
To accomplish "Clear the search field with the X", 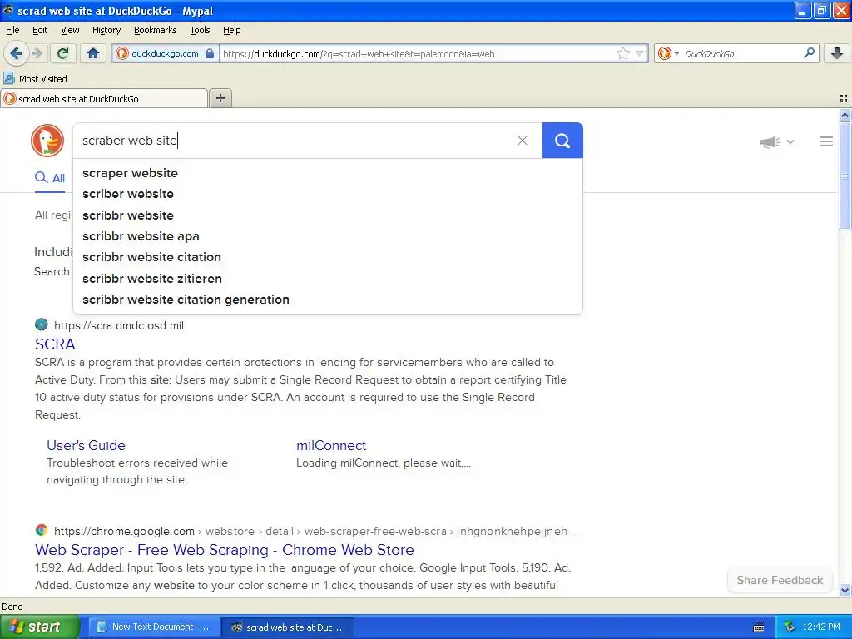I will (523, 141).
